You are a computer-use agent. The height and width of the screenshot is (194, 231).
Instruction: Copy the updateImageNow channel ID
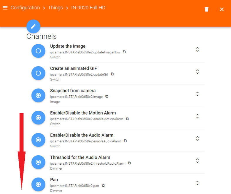(125, 52)
